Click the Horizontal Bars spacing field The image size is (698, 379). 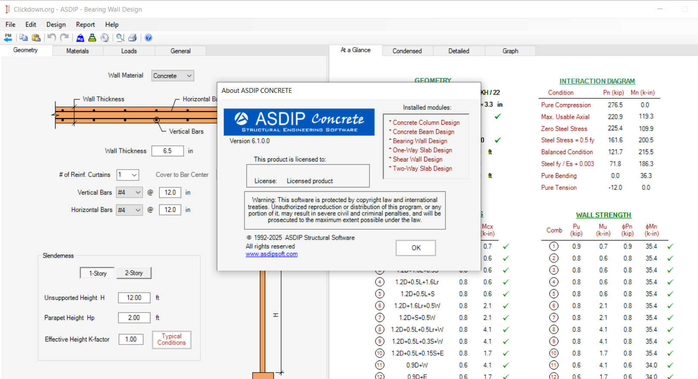[170, 210]
